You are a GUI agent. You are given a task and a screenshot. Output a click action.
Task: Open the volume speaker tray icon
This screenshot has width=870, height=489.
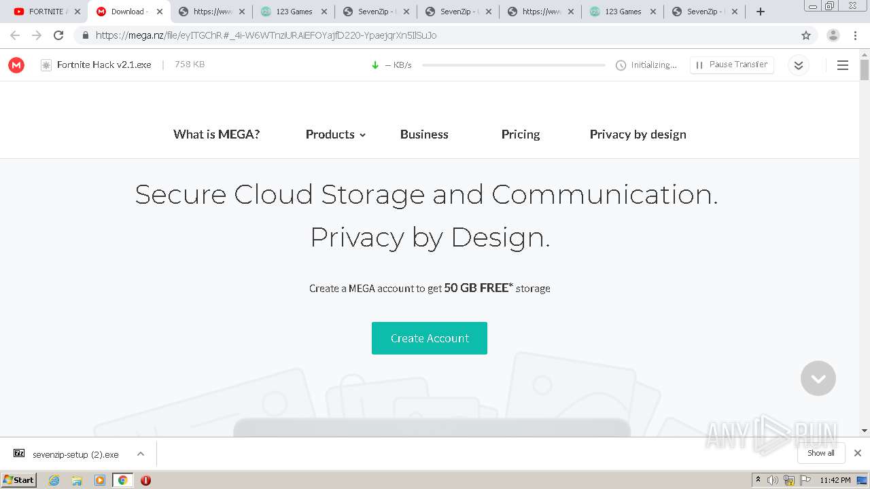point(773,480)
